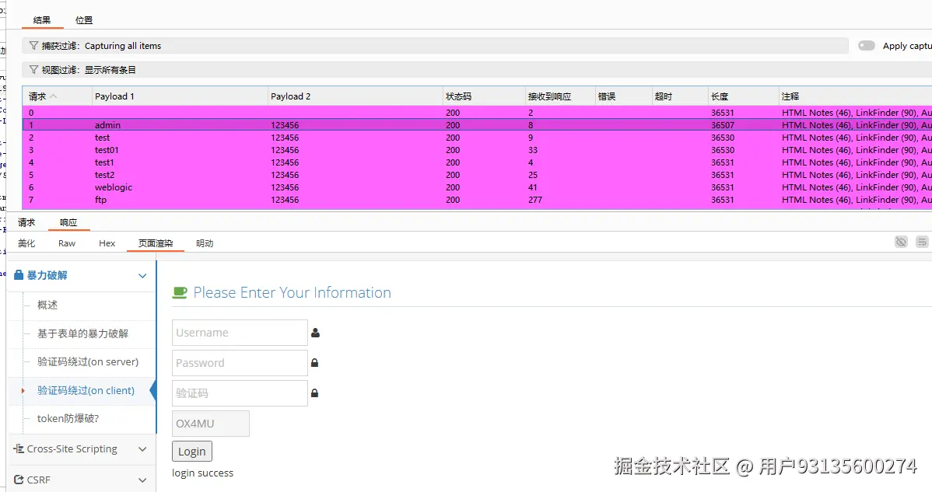This screenshot has width=932, height=492.
Task: Click the Password input field
Action: (240, 363)
